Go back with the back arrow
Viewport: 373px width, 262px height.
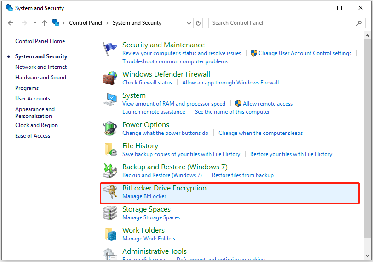(x=11, y=23)
